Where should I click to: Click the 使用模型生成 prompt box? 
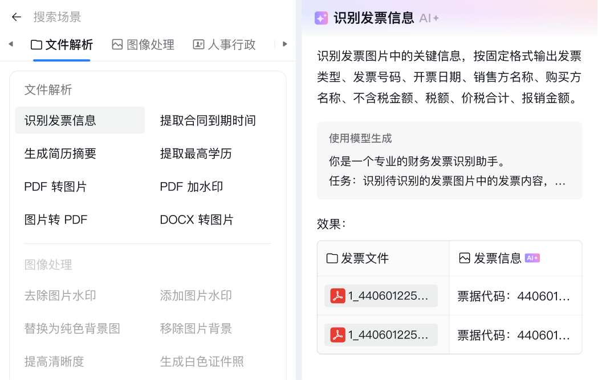coord(449,160)
